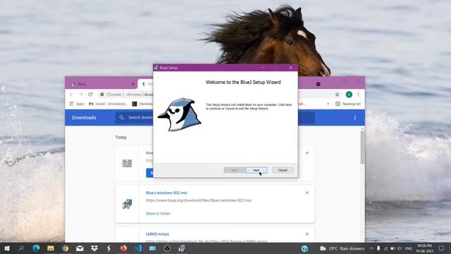Open OBS Studio from taskbar
The image size is (451, 254).
coord(167,248)
